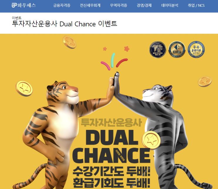Viewport: 218px width, 189px height.
Task: Select the 취업 / NCS menu
Action: tap(196, 5)
